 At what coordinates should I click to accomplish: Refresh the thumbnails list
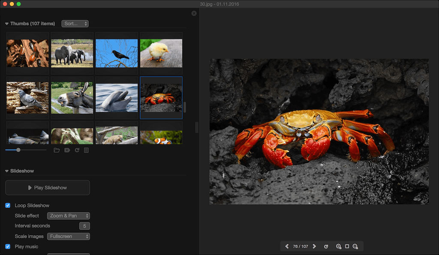[x=77, y=150]
